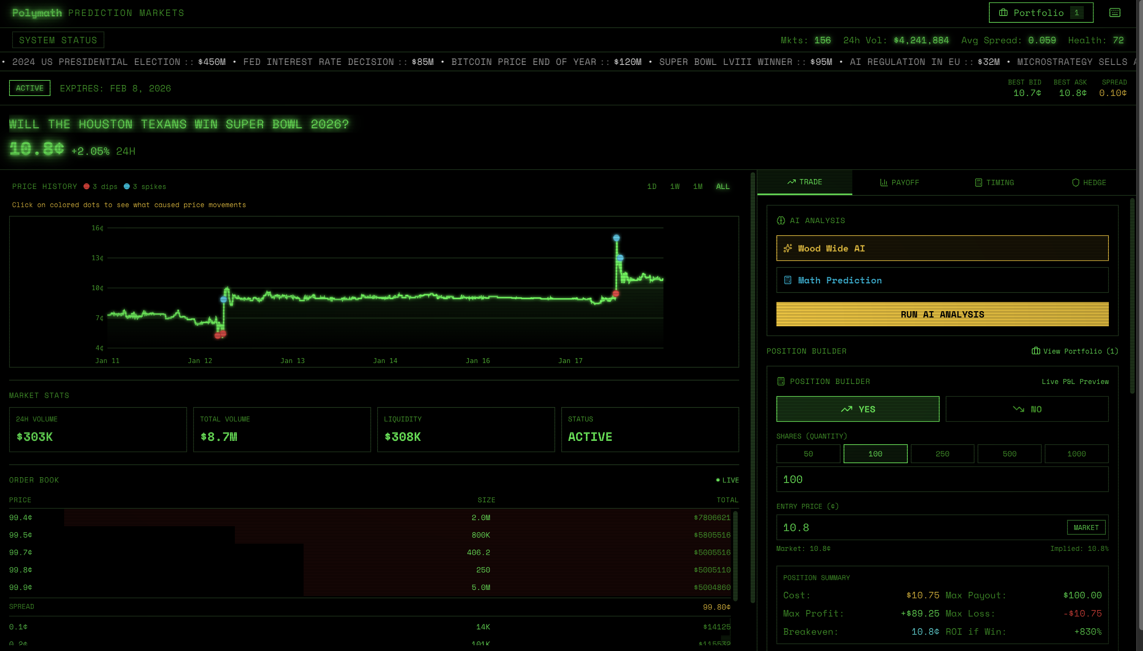Click the AI Analysis brain icon
Screen dimensions: 1143x651
tap(781, 220)
